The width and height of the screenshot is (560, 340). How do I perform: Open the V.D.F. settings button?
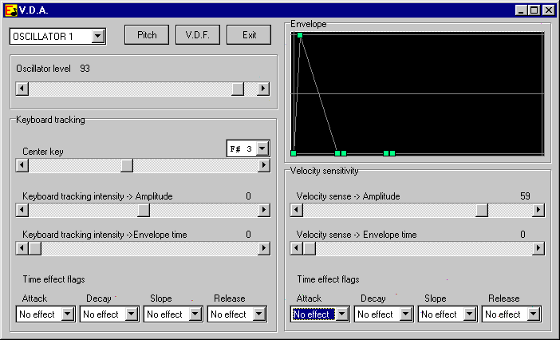(197, 35)
